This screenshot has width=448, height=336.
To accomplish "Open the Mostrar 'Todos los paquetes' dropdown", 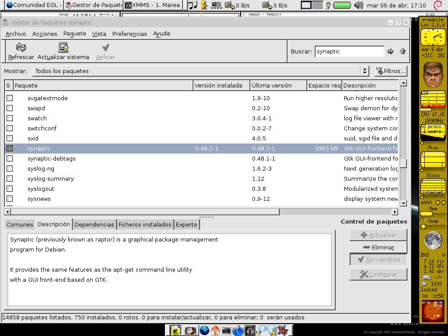I will pos(201,71).
